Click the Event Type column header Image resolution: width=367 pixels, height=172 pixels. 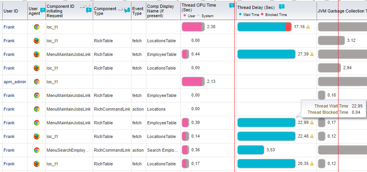139,11
